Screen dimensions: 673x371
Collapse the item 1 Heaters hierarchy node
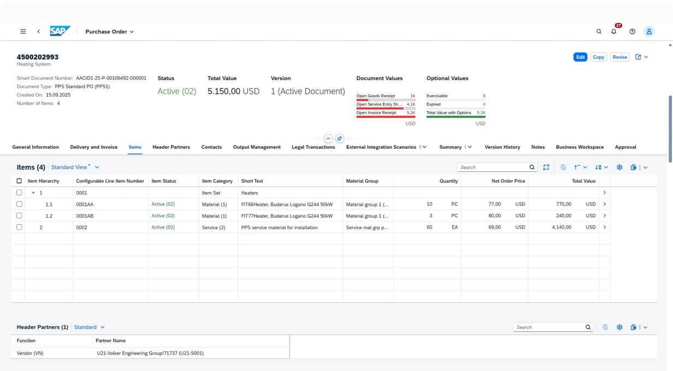click(33, 193)
